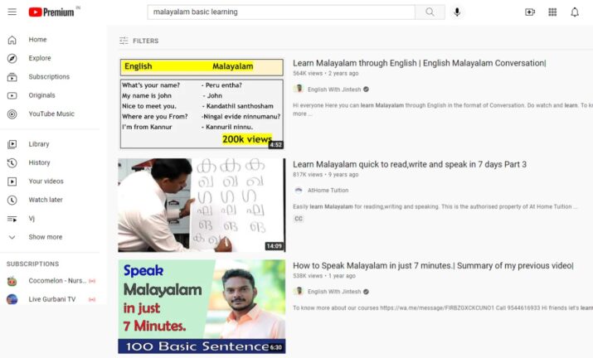Select Originals in sidebar
Screen dimensions: 593x358
click(x=42, y=95)
